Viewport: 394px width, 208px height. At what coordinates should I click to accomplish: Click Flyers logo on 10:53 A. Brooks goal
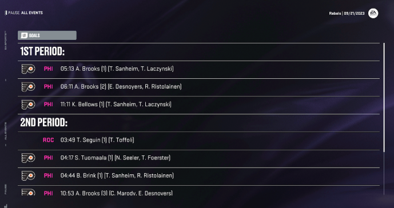pos(28,193)
